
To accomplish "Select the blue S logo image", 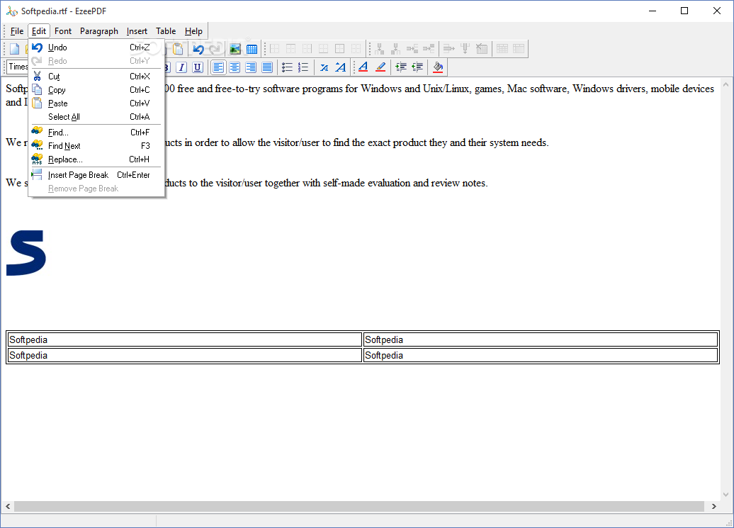I will 26,253.
